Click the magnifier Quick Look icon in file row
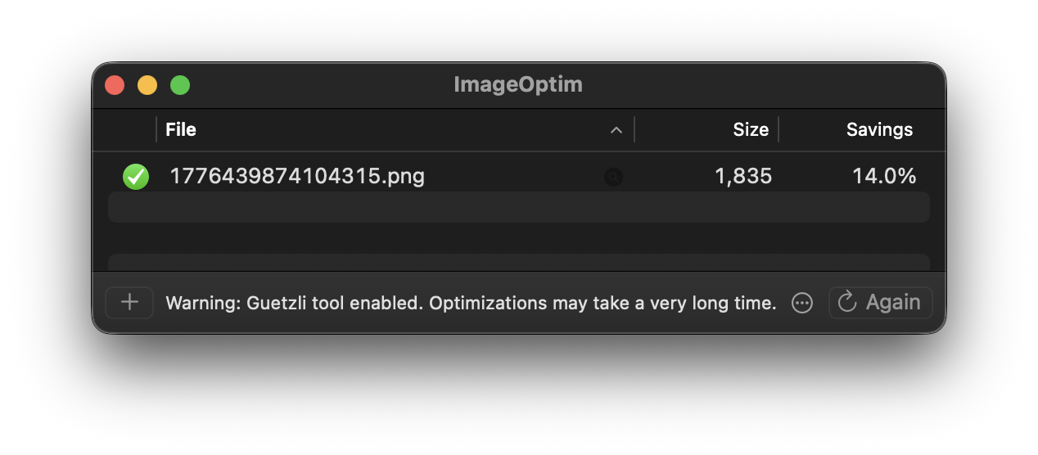The image size is (1038, 455). coord(613,177)
